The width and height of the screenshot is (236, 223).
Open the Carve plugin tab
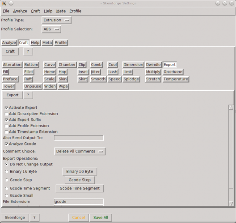tap(50, 65)
